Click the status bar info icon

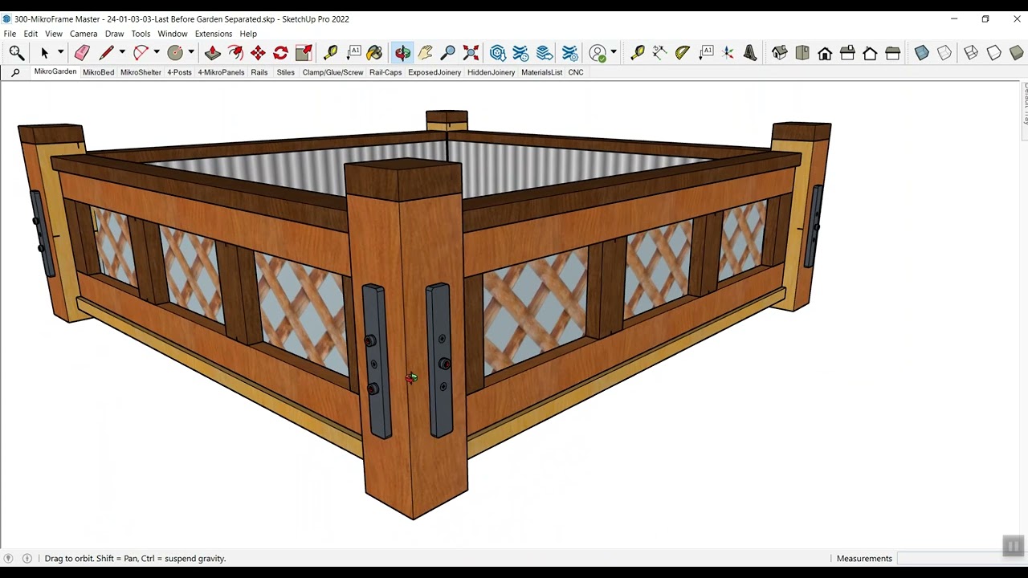pyautogui.click(x=27, y=559)
